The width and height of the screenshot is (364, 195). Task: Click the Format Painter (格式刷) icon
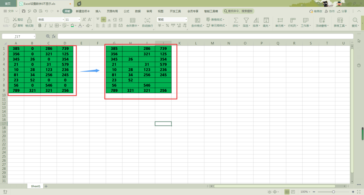29,20
